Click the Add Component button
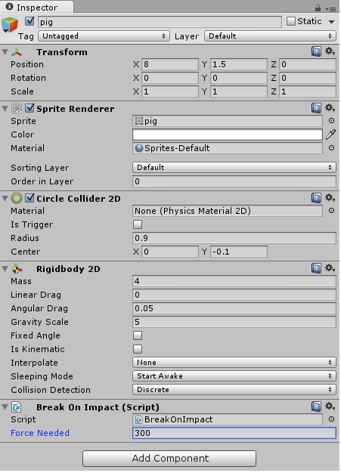This screenshot has width=341, height=473. click(x=169, y=458)
